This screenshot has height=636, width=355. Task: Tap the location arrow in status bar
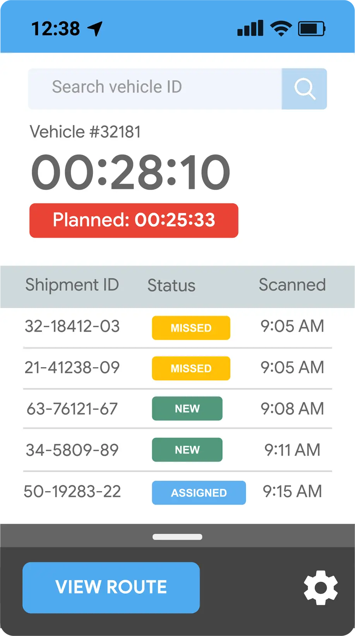point(95,29)
